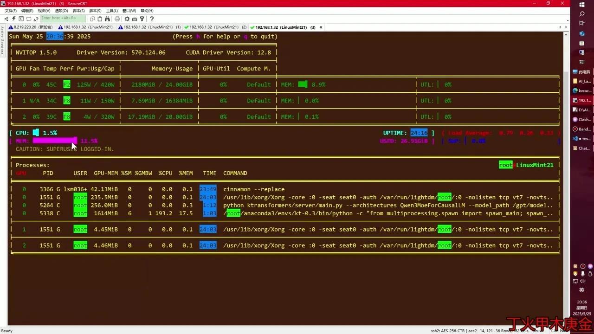
Task: Click the Paste clipboard icon
Action: point(100,19)
